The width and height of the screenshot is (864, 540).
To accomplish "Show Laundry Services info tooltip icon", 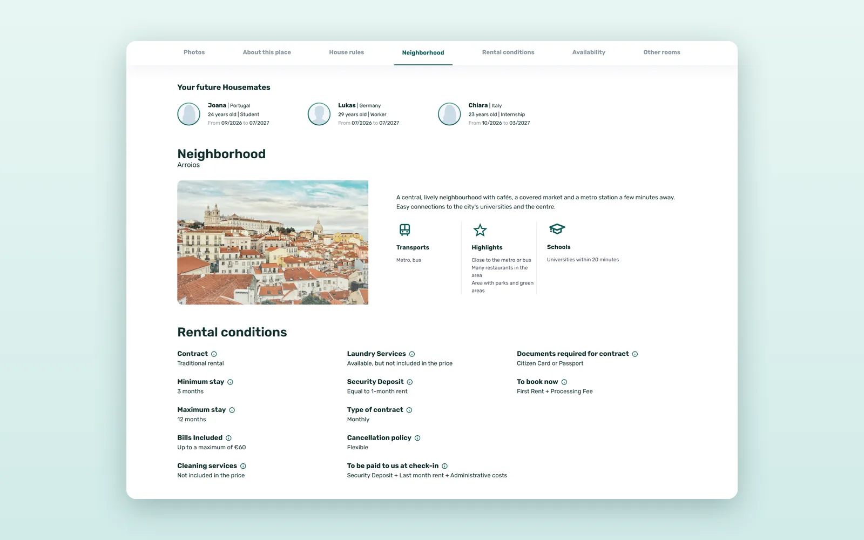I will 412,354.
